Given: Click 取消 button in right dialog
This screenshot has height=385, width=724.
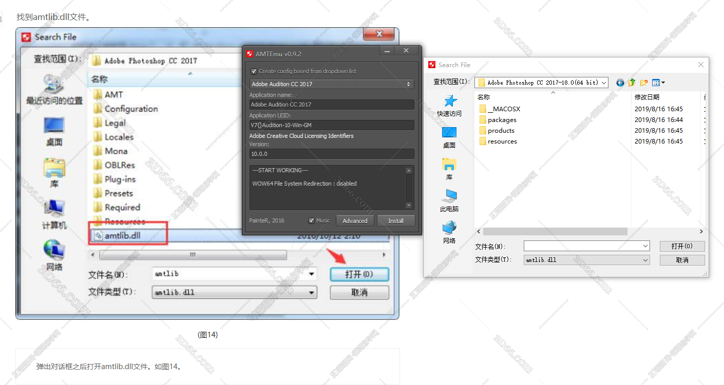Looking at the screenshot, I should click(x=682, y=260).
